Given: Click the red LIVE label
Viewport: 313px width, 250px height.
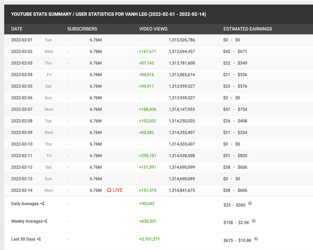Looking at the screenshot, I should click(x=118, y=190).
